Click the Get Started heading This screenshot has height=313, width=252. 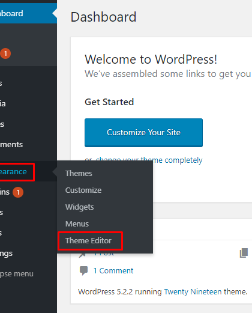(x=109, y=102)
